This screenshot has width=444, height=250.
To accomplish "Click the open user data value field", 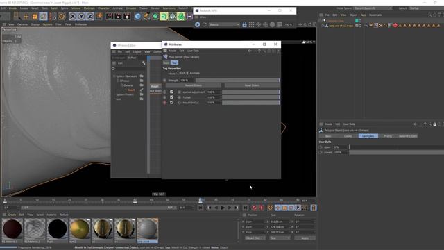I will tap(340, 147).
